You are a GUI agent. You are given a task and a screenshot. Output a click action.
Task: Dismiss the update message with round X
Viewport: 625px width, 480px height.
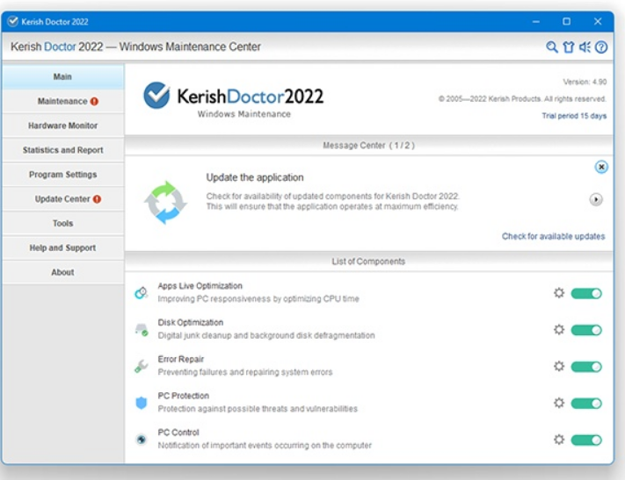click(x=601, y=167)
